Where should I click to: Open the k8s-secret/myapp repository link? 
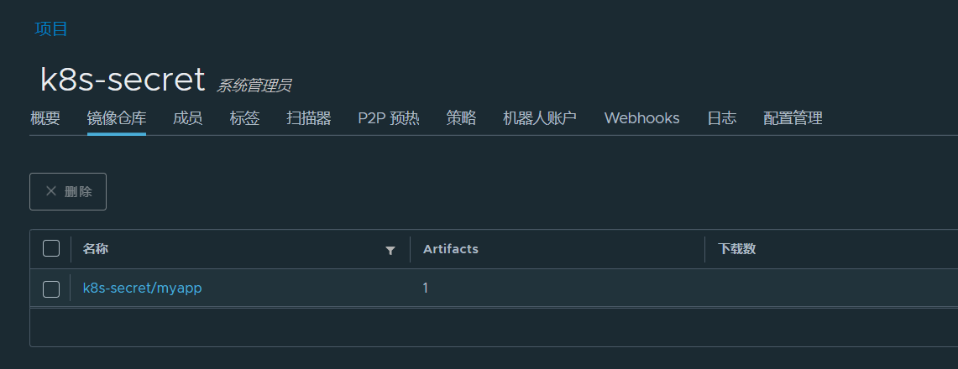tap(143, 288)
